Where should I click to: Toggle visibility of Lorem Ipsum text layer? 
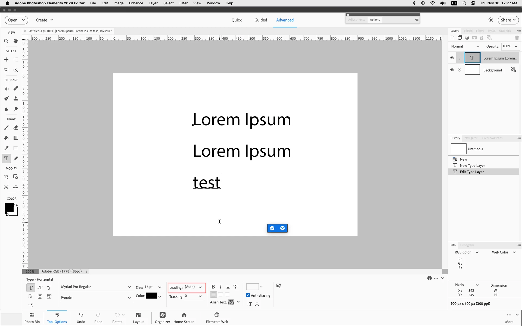[452, 58]
